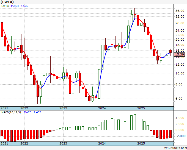Click the 28.00 price axis label

coord(180,23)
